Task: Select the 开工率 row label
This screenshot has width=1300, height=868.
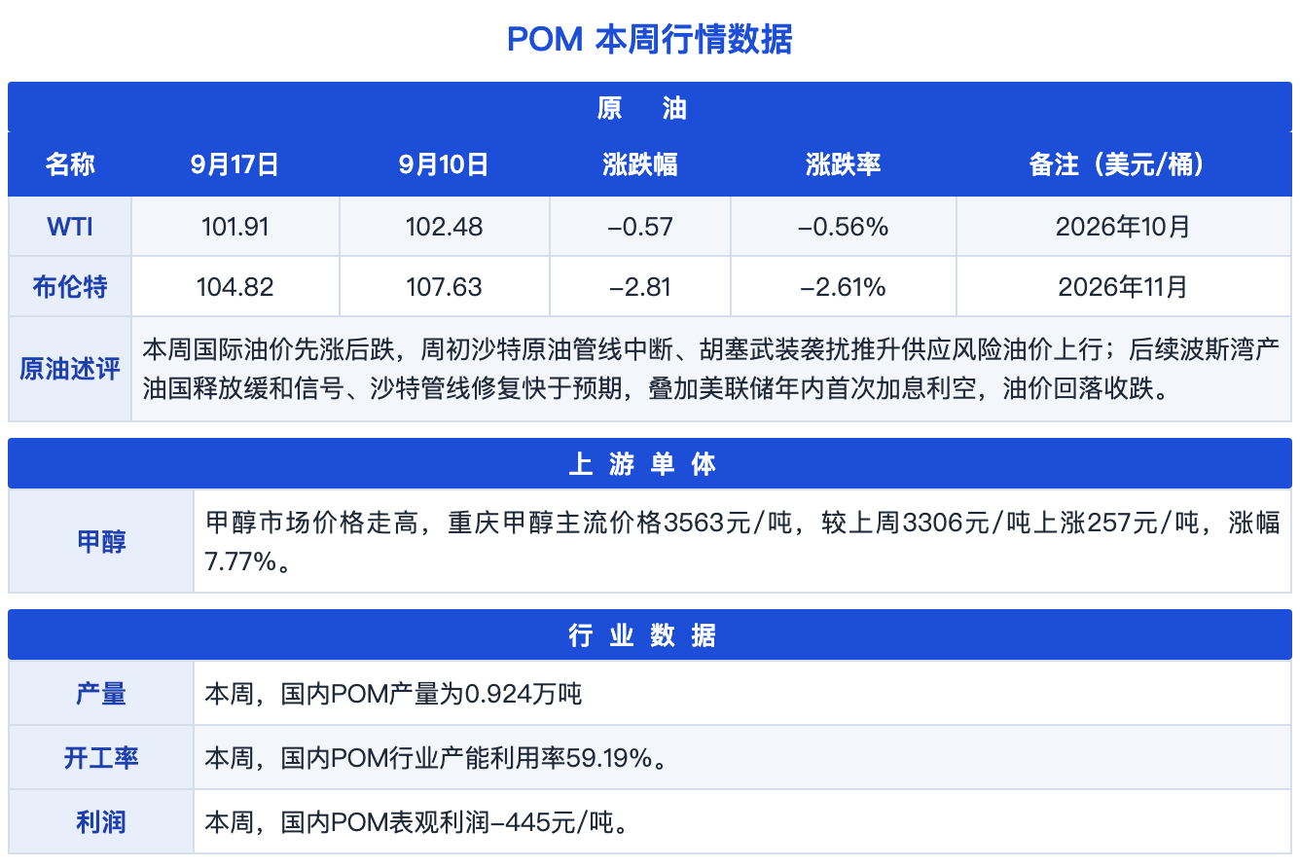Action: tap(102, 757)
